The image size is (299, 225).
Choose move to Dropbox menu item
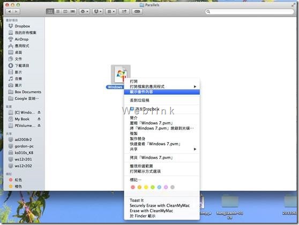point(162,109)
